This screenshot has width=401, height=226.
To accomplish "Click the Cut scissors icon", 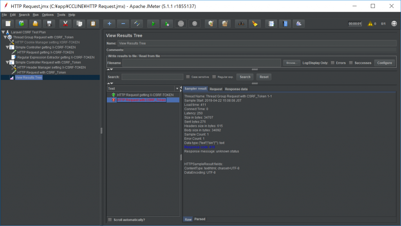I will [65, 24].
